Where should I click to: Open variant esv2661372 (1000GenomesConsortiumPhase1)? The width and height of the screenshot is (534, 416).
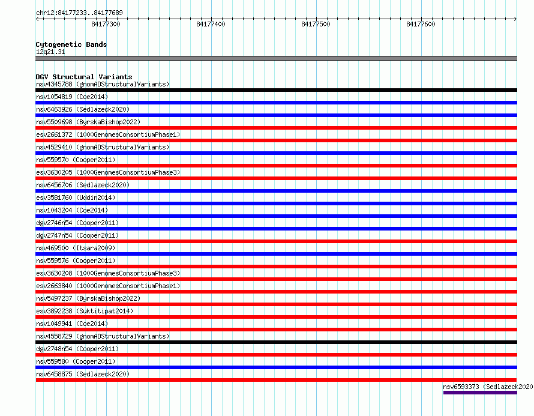(x=108, y=134)
